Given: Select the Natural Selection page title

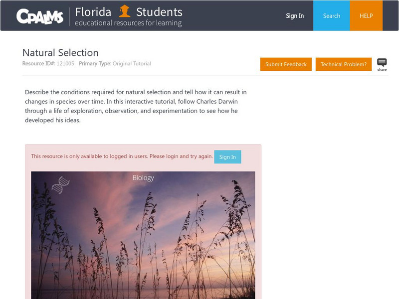Looking at the screenshot, I should [x=60, y=53].
